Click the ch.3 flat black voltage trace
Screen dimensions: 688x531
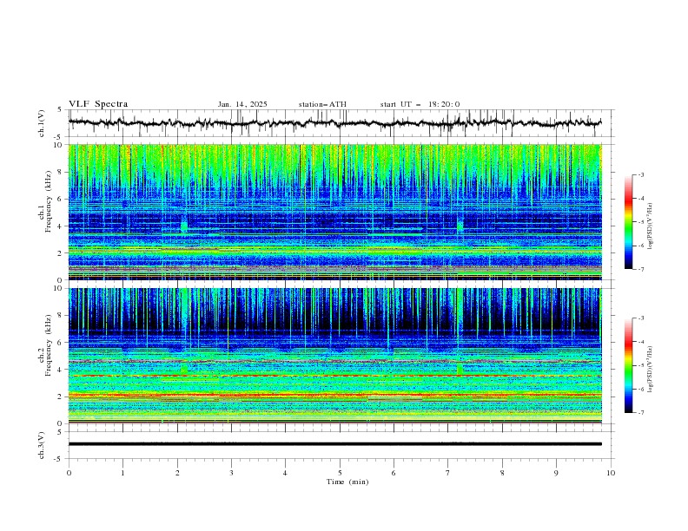(x=334, y=444)
